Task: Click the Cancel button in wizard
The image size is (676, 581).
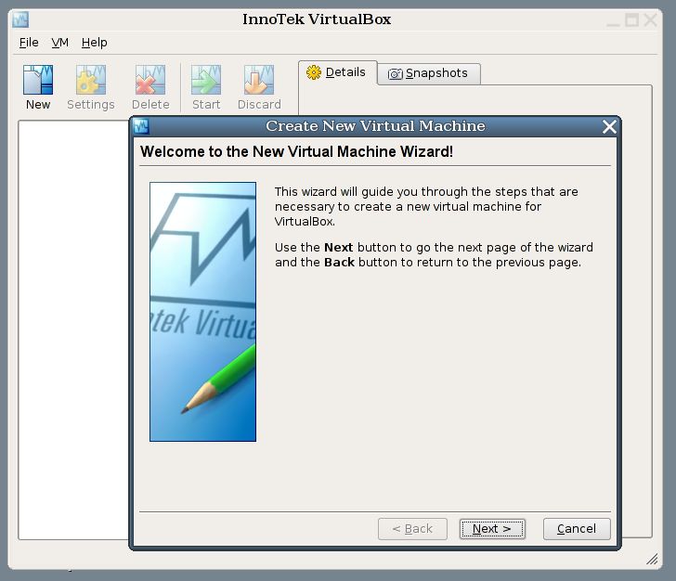Action: click(x=577, y=529)
